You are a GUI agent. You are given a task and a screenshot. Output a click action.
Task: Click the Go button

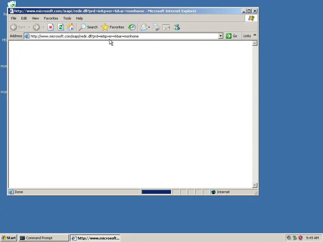click(232, 36)
